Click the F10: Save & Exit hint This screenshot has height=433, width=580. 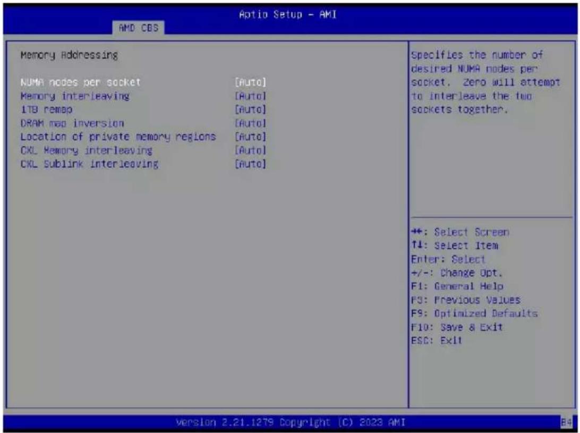(x=457, y=327)
